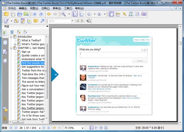Open the What is Twitter? bookmark

(x=31, y=41)
